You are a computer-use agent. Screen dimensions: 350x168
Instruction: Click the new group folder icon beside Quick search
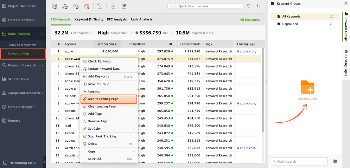click(x=335, y=161)
